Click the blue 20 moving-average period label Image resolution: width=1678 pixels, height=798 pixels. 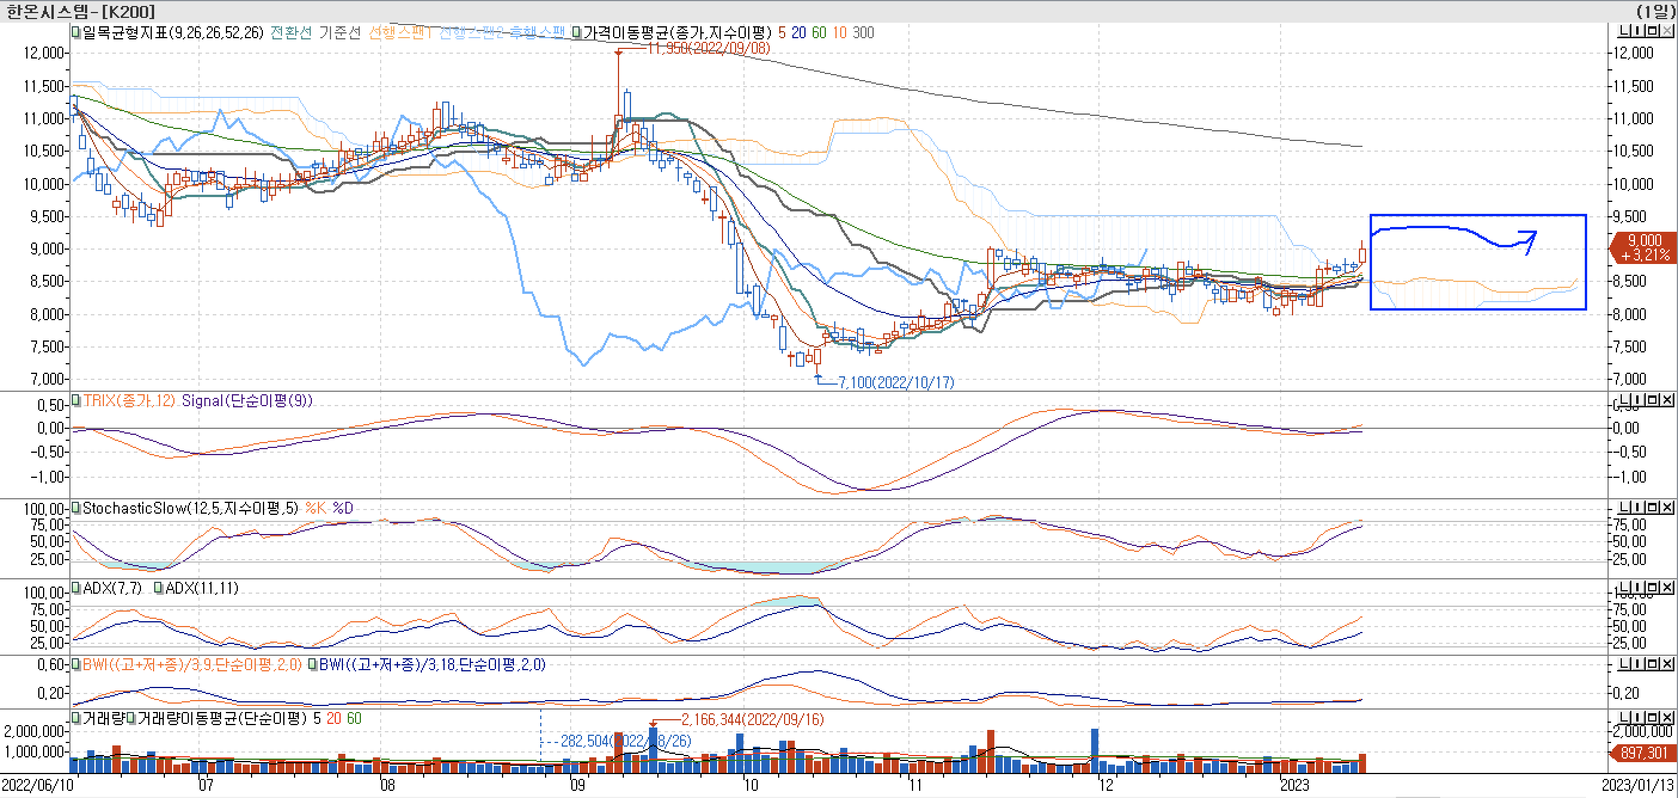coord(798,32)
